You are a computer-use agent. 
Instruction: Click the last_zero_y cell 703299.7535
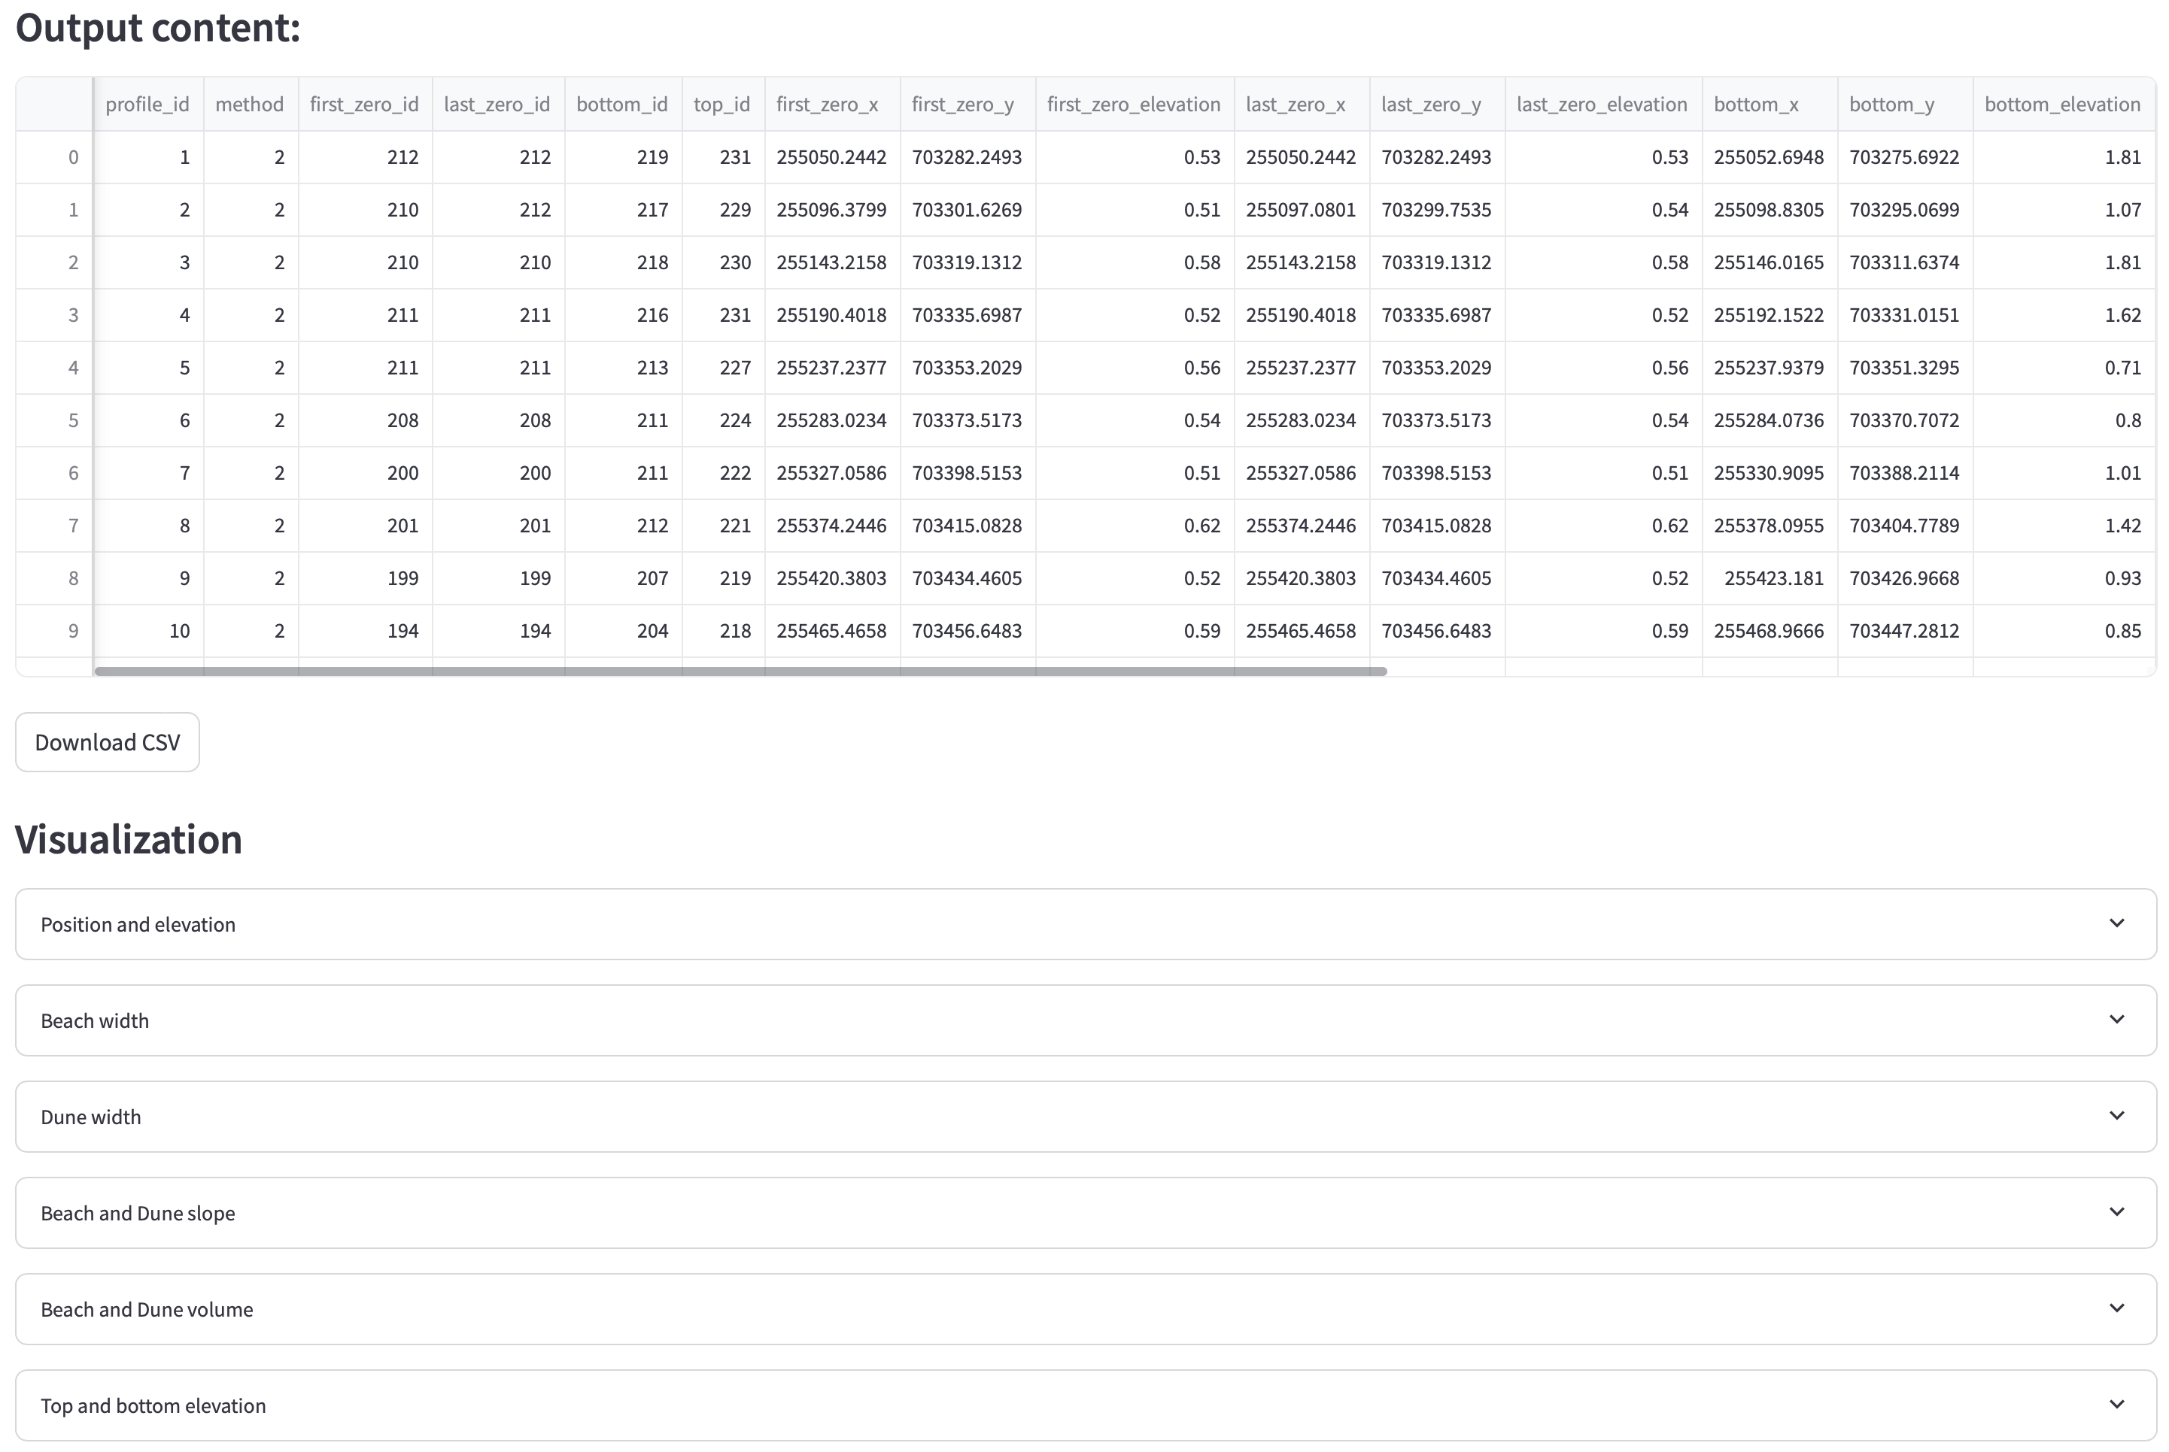pos(1438,211)
